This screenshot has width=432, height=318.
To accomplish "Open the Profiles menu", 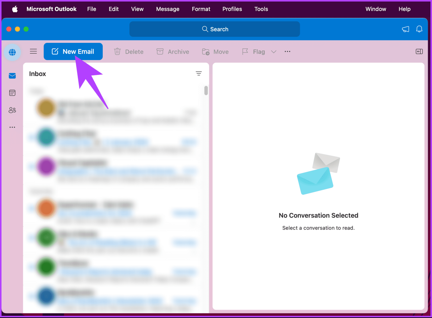I will coord(232,9).
